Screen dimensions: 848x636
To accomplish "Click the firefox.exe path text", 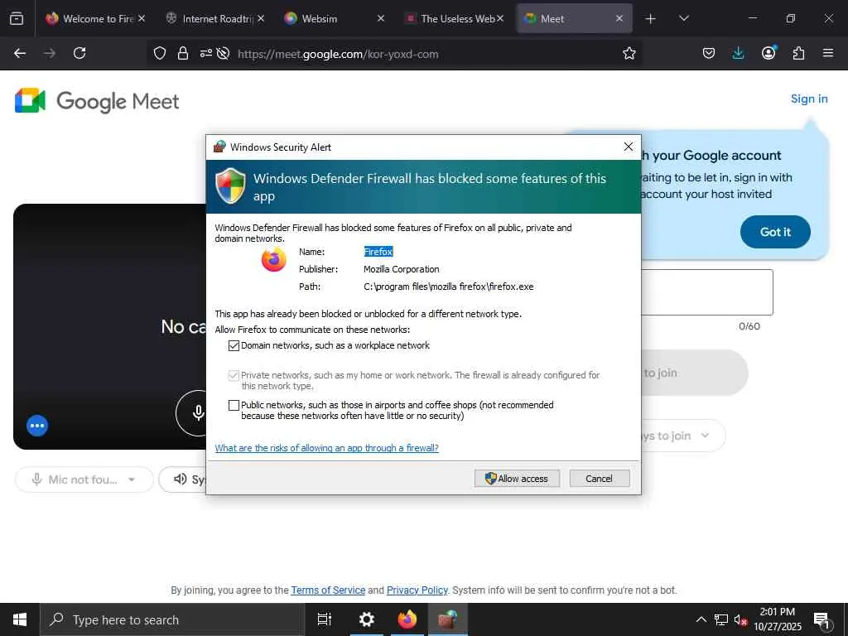I will tap(448, 287).
